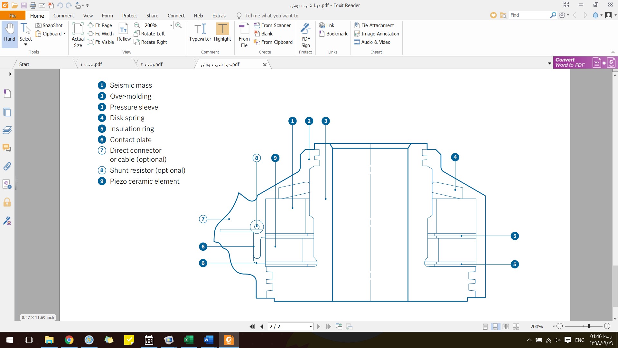Open the tab list dropdown arrow
The height and width of the screenshot is (348, 618).
click(549, 63)
